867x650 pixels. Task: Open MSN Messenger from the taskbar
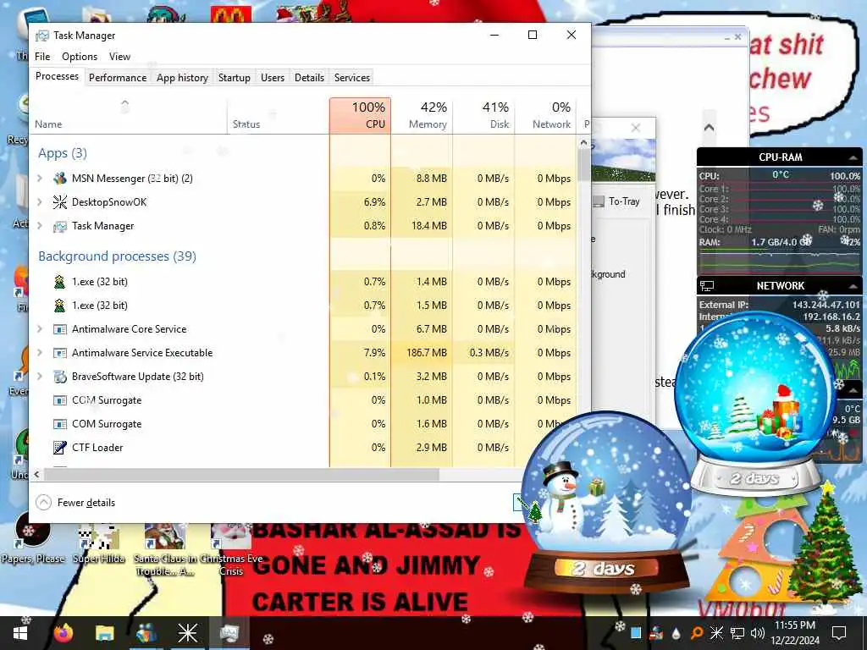(146, 633)
